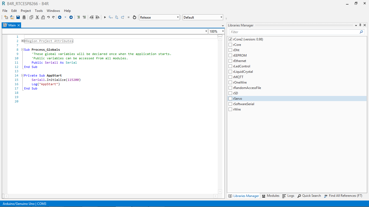
Task: Open Find All References (F7)
Action: (343, 196)
